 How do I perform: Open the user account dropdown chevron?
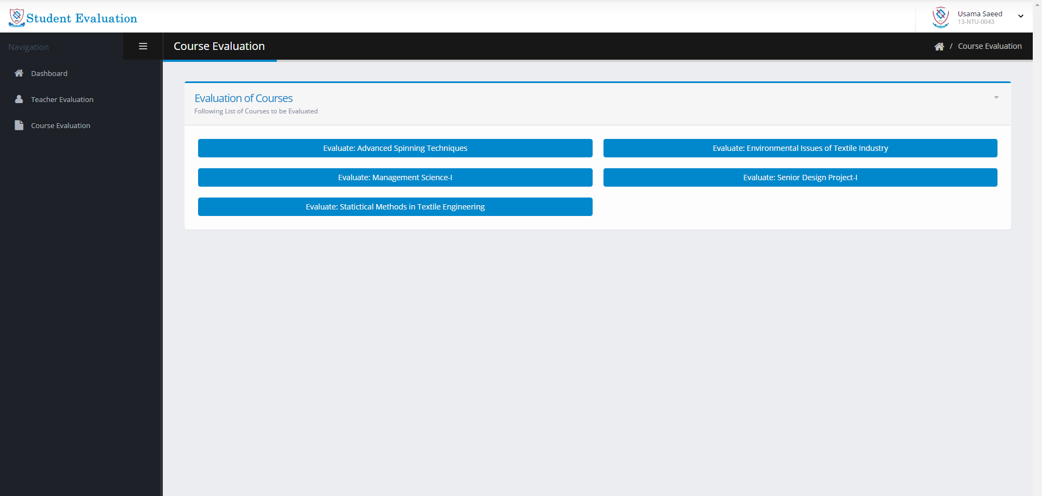(1021, 16)
